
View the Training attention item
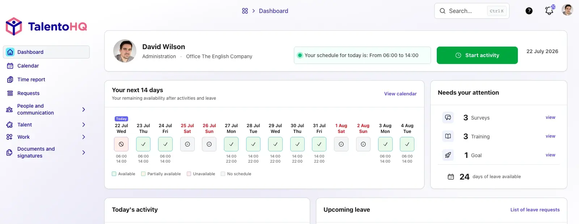point(550,136)
